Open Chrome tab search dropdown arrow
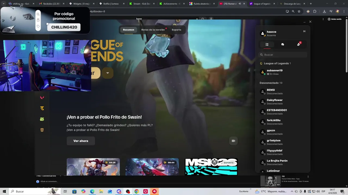This screenshot has height=195, width=348. point(4,4)
